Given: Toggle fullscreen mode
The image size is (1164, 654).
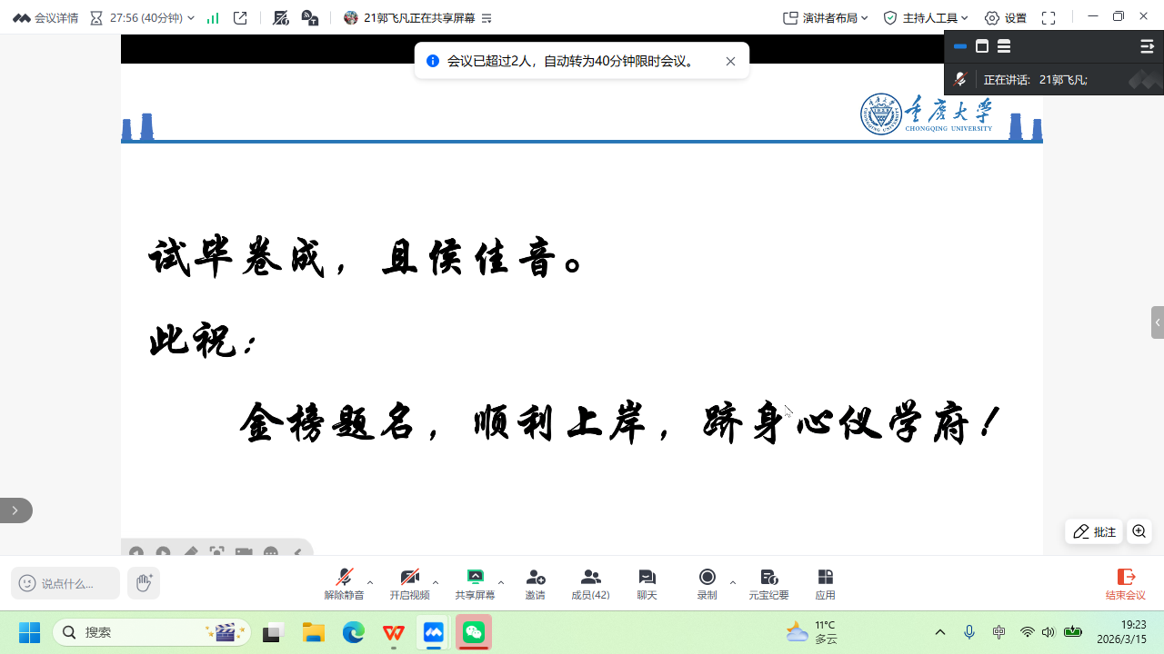Looking at the screenshot, I should coord(1049,18).
